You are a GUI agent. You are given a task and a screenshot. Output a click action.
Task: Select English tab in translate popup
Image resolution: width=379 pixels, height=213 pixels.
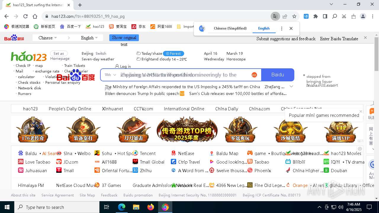tap(264, 28)
